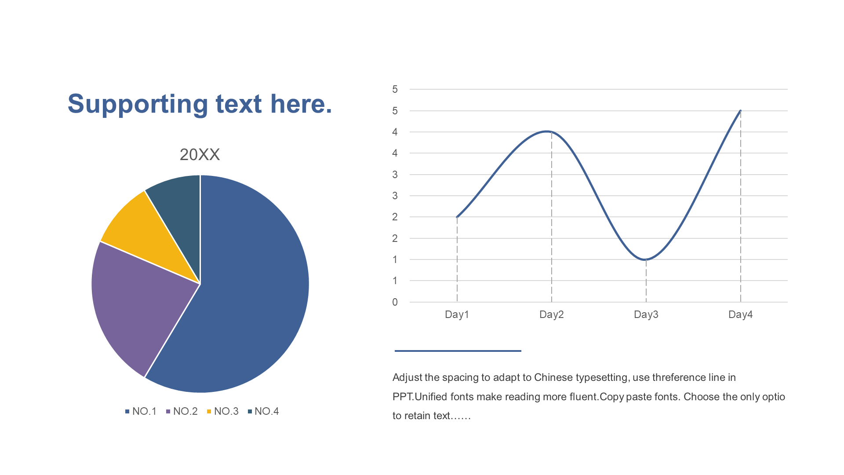Click the NO.2 legend entry

pos(182,411)
